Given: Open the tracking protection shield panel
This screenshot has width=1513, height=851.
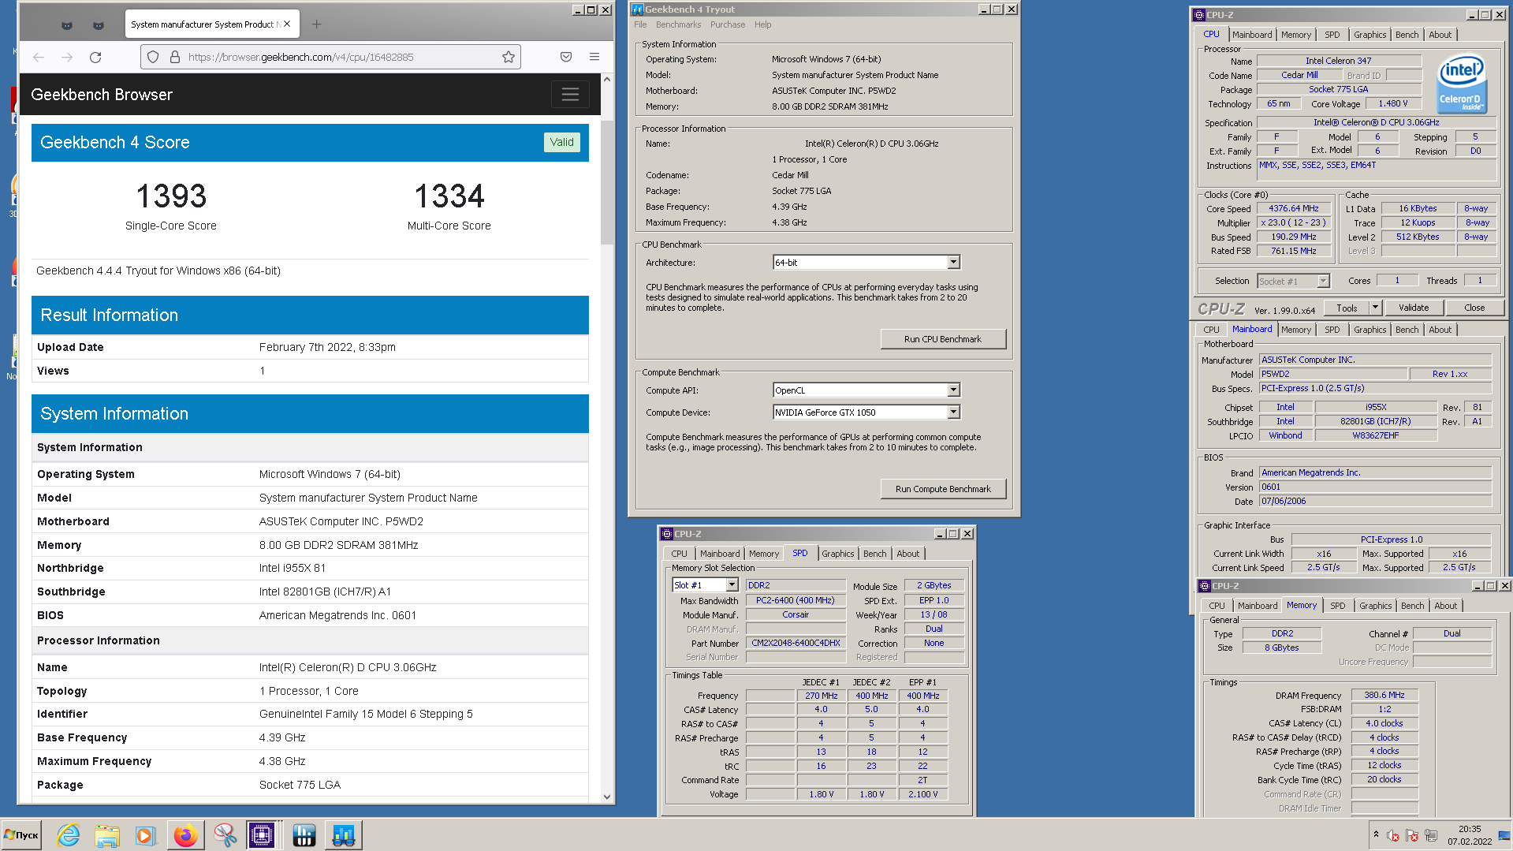Looking at the screenshot, I should [153, 57].
